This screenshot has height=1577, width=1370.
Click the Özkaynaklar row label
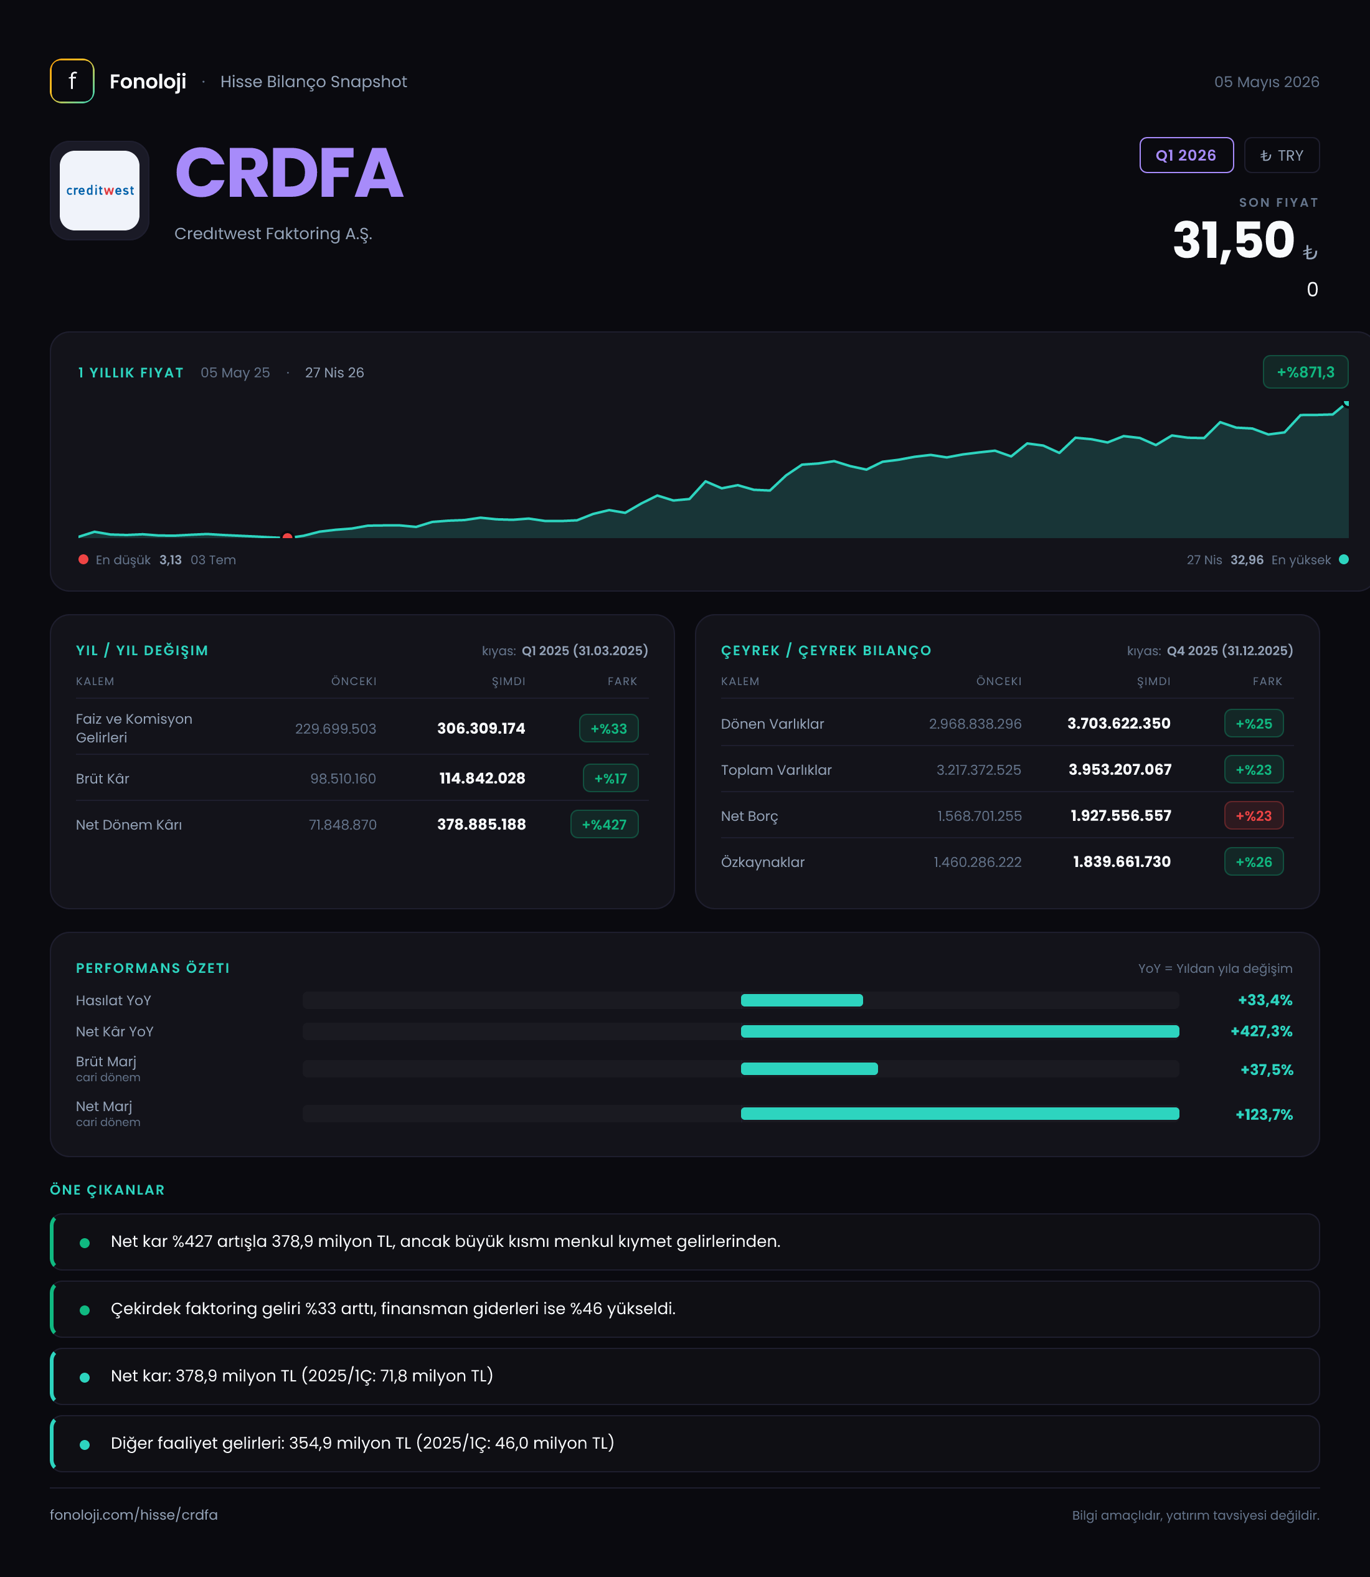762,862
